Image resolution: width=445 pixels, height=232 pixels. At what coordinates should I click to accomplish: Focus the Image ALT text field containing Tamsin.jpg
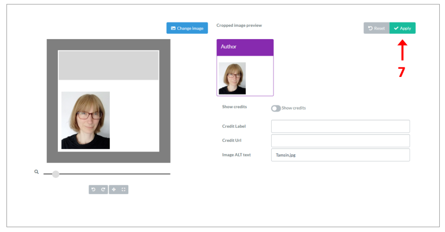click(x=340, y=155)
